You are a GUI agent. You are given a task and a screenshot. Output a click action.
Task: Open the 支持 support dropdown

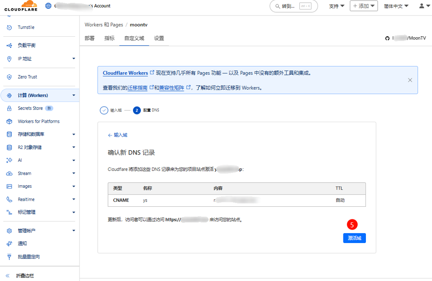(x=337, y=6)
